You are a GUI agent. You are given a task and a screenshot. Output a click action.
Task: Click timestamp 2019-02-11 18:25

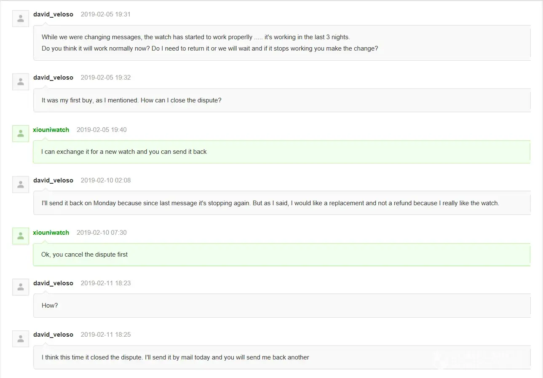tap(106, 335)
